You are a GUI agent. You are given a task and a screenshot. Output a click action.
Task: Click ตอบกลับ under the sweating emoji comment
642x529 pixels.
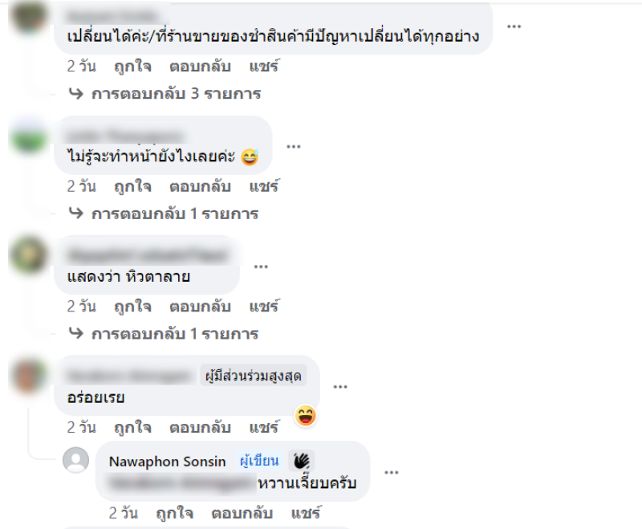pyautogui.click(x=200, y=187)
